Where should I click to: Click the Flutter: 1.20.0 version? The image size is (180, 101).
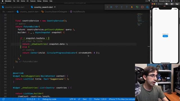pyautogui.click(x=100, y=99)
